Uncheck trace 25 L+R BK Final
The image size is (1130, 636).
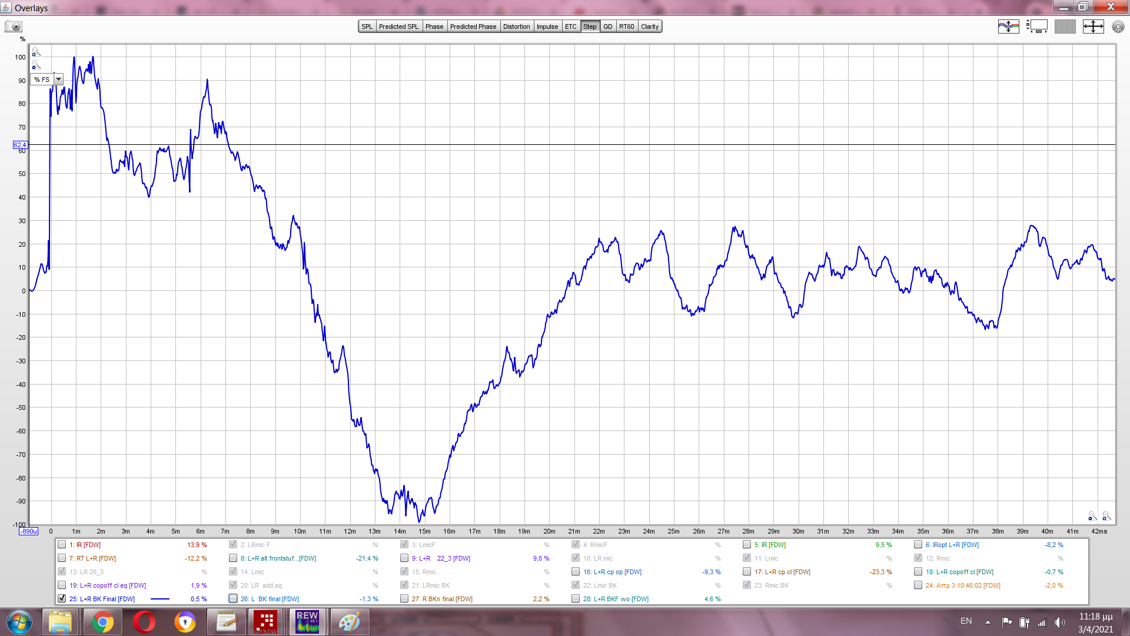coord(62,599)
